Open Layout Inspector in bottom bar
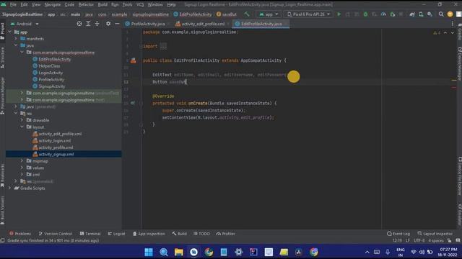Screen dimensions: 462x259 point(435,234)
